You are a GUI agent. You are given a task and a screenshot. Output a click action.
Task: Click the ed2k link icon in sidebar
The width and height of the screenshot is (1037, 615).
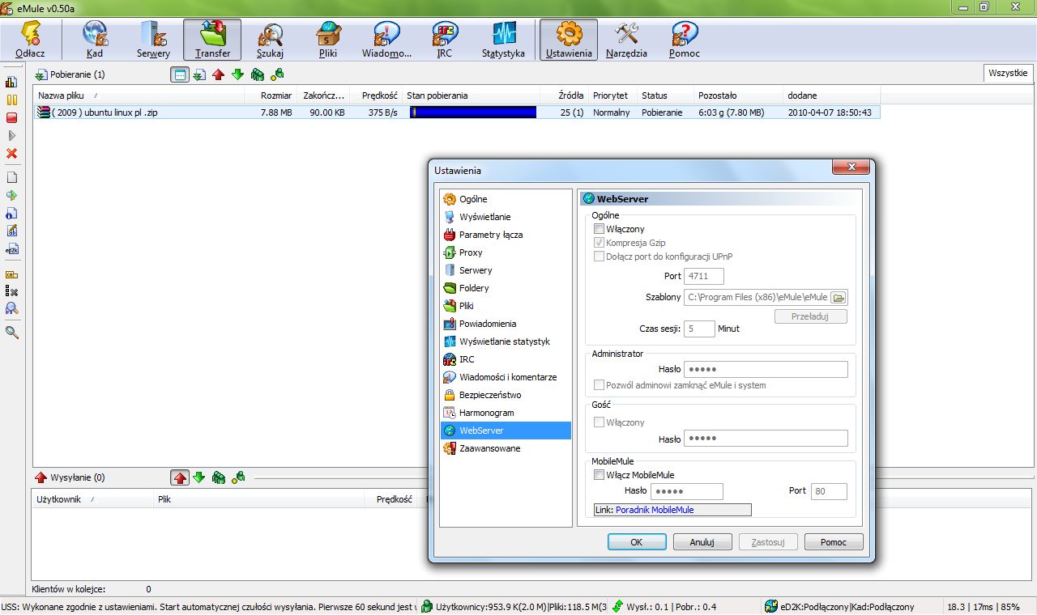click(x=11, y=249)
